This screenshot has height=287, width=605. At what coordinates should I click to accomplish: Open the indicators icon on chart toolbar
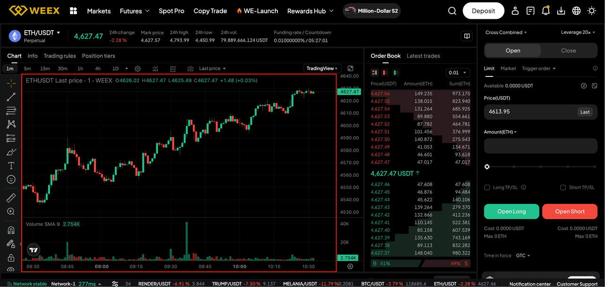[x=155, y=68]
